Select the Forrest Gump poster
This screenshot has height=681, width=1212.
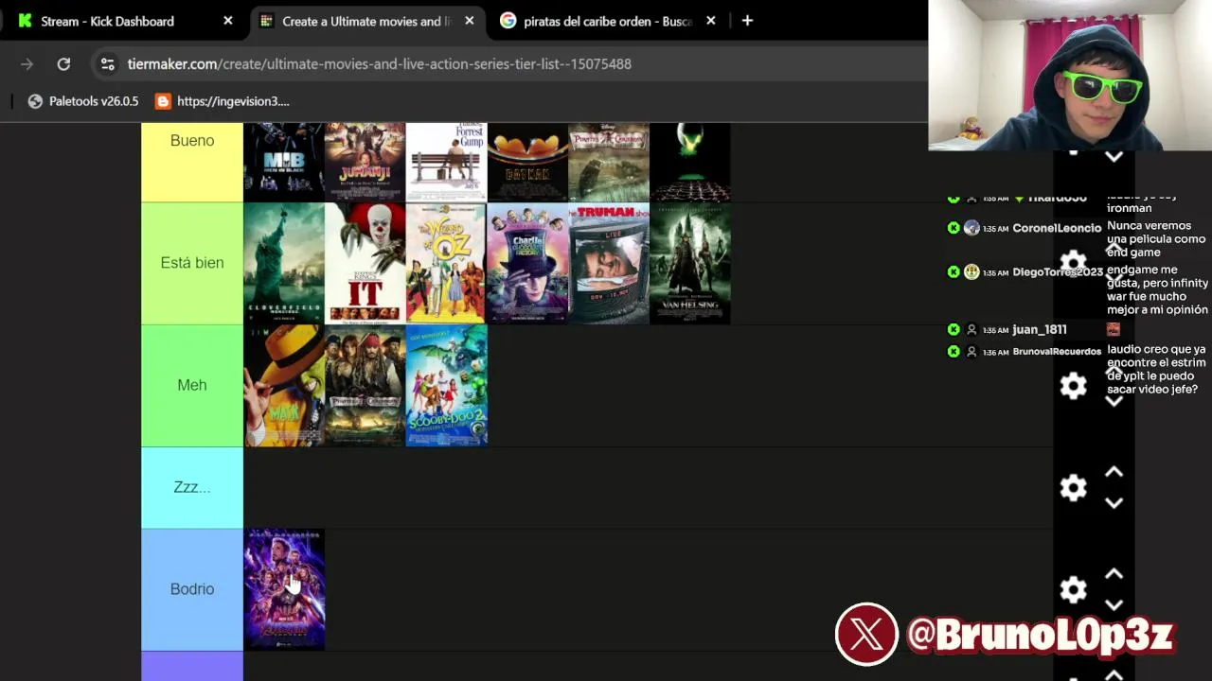tap(446, 162)
